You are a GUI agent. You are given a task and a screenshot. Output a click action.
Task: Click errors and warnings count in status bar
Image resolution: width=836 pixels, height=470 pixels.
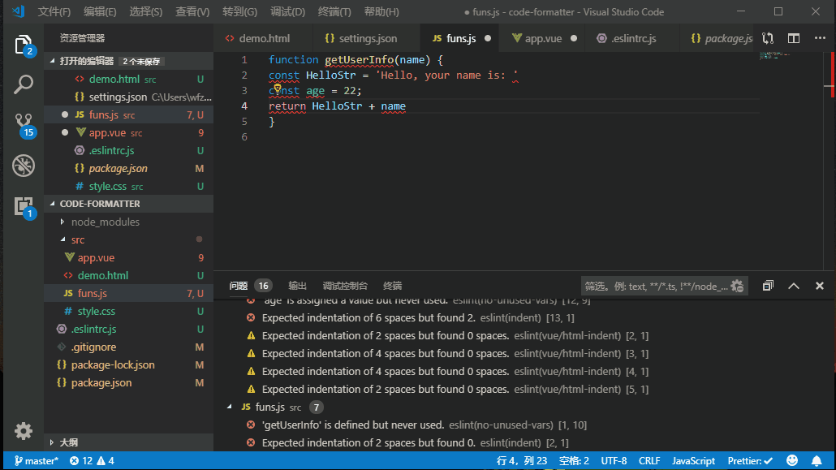(x=92, y=460)
